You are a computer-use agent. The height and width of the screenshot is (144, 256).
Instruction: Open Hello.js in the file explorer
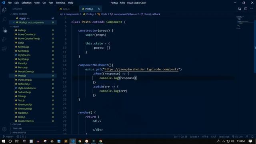[33, 30]
